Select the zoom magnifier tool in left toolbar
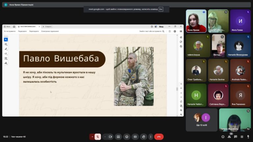Image resolution: width=253 pixels, height=142 pixels. (x=6, y=44)
